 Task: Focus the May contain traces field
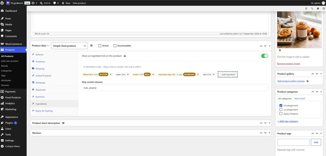click(175, 88)
